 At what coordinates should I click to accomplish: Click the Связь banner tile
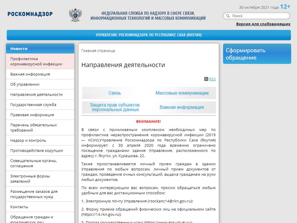click(115, 93)
